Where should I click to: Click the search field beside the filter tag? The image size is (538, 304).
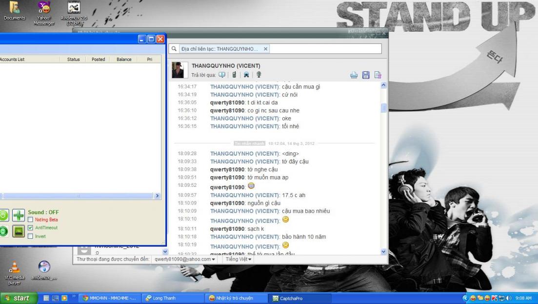pyautogui.click(x=325, y=49)
